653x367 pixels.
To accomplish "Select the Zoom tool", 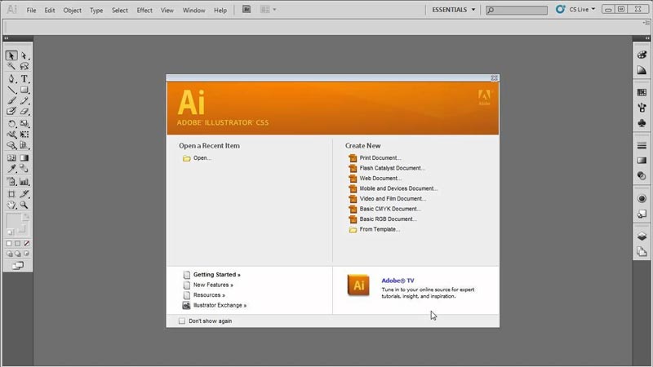I will point(24,205).
